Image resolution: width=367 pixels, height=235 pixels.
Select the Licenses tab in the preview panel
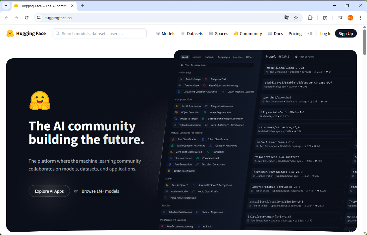point(238,57)
